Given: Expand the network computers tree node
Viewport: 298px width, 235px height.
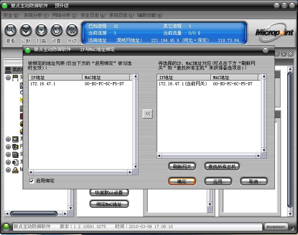Looking at the screenshot, I should pos(8,147).
